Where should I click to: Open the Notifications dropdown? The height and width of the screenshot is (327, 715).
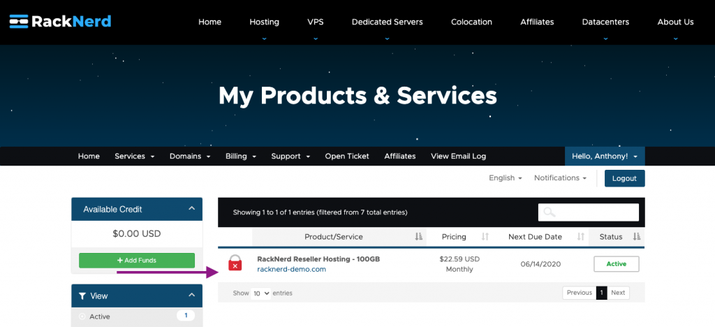pyautogui.click(x=561, y=178)
